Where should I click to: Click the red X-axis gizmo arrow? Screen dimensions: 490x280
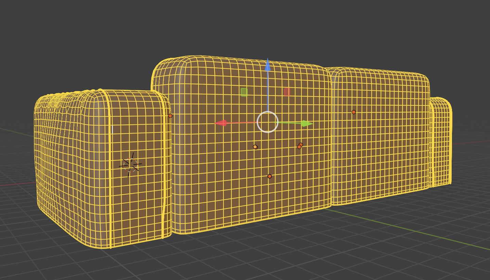pyautogui.click(x=221, y=123)
